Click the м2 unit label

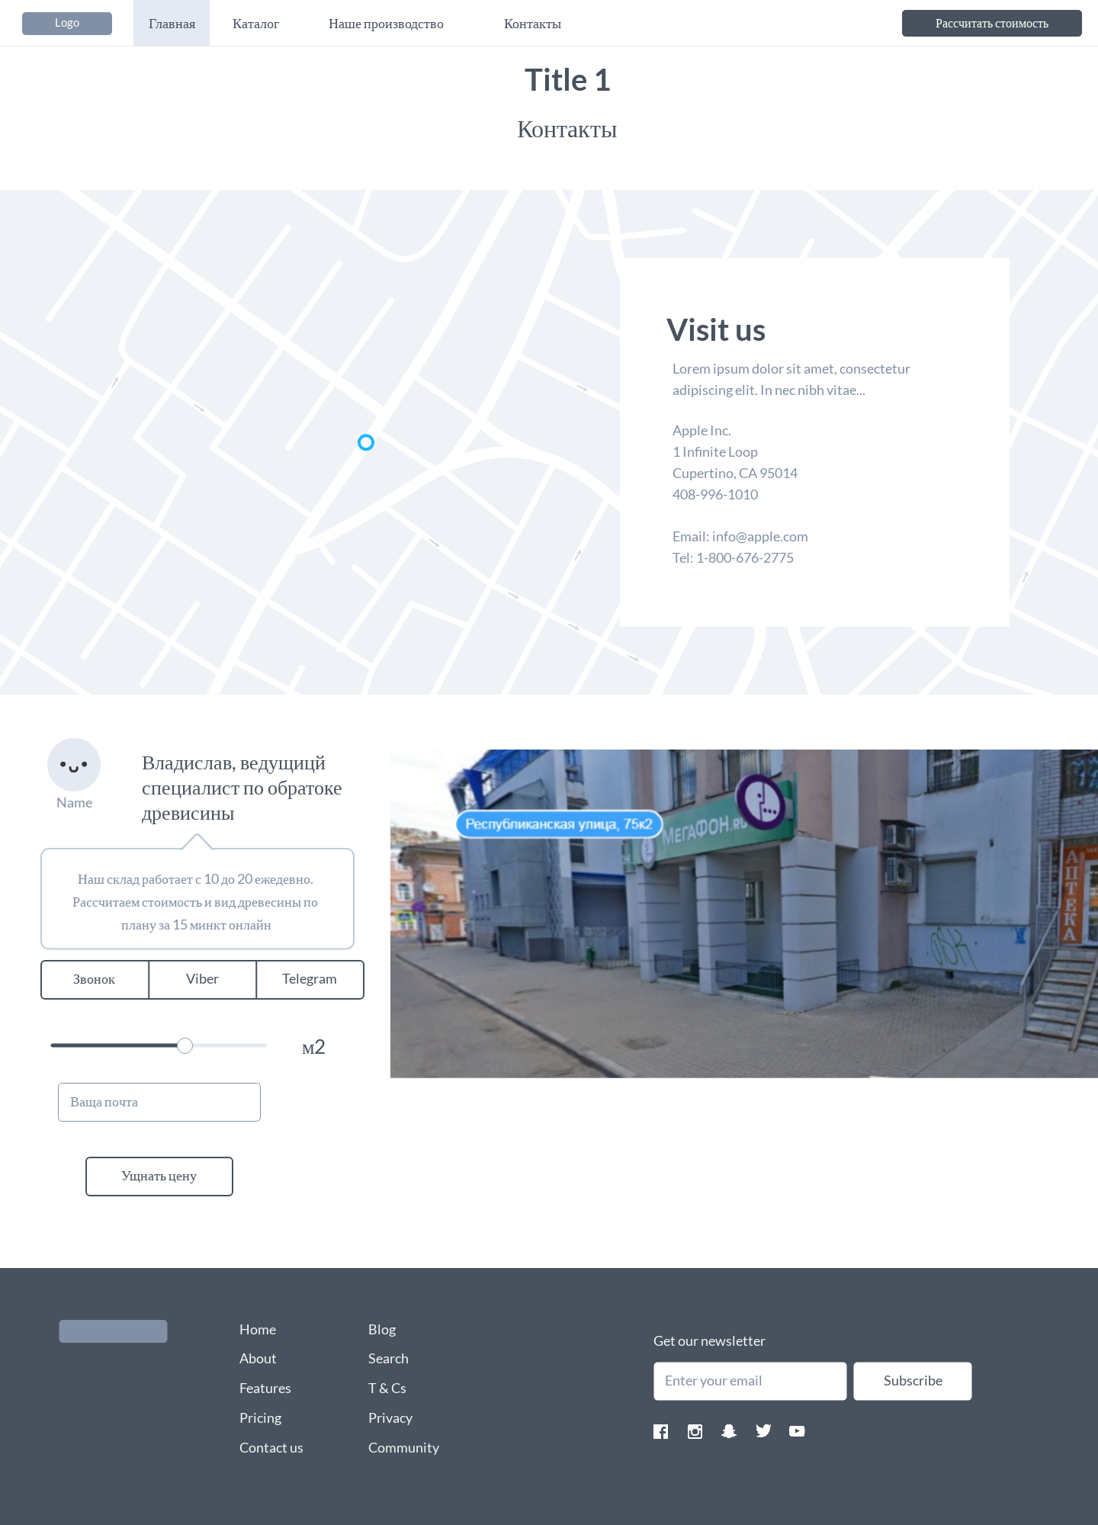point(313,1047)
